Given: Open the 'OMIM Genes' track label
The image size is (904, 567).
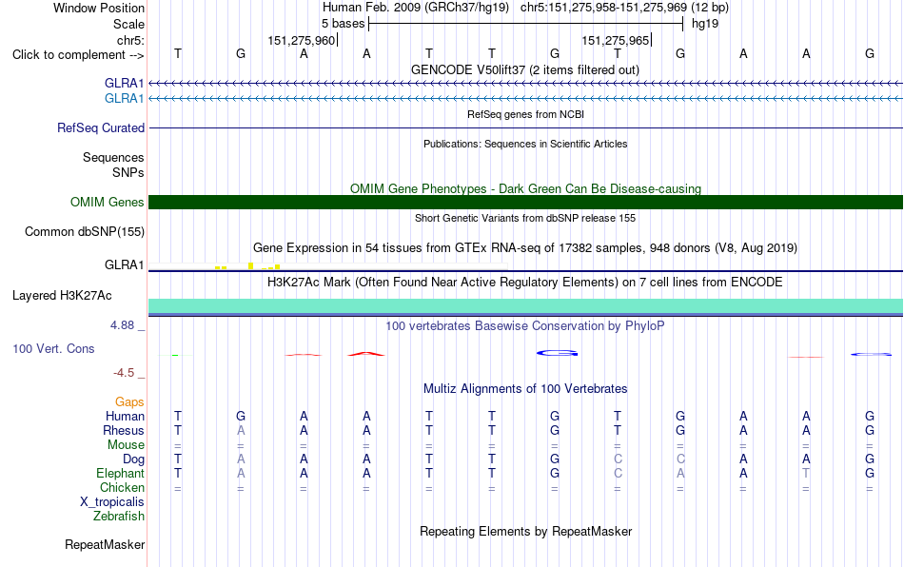Looking at the screenshot, I should (x=108, y=203).
